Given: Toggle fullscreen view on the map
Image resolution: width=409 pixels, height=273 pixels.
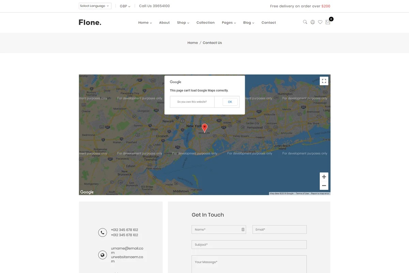Looking at the screenshot, I should (x=324, y=81).
